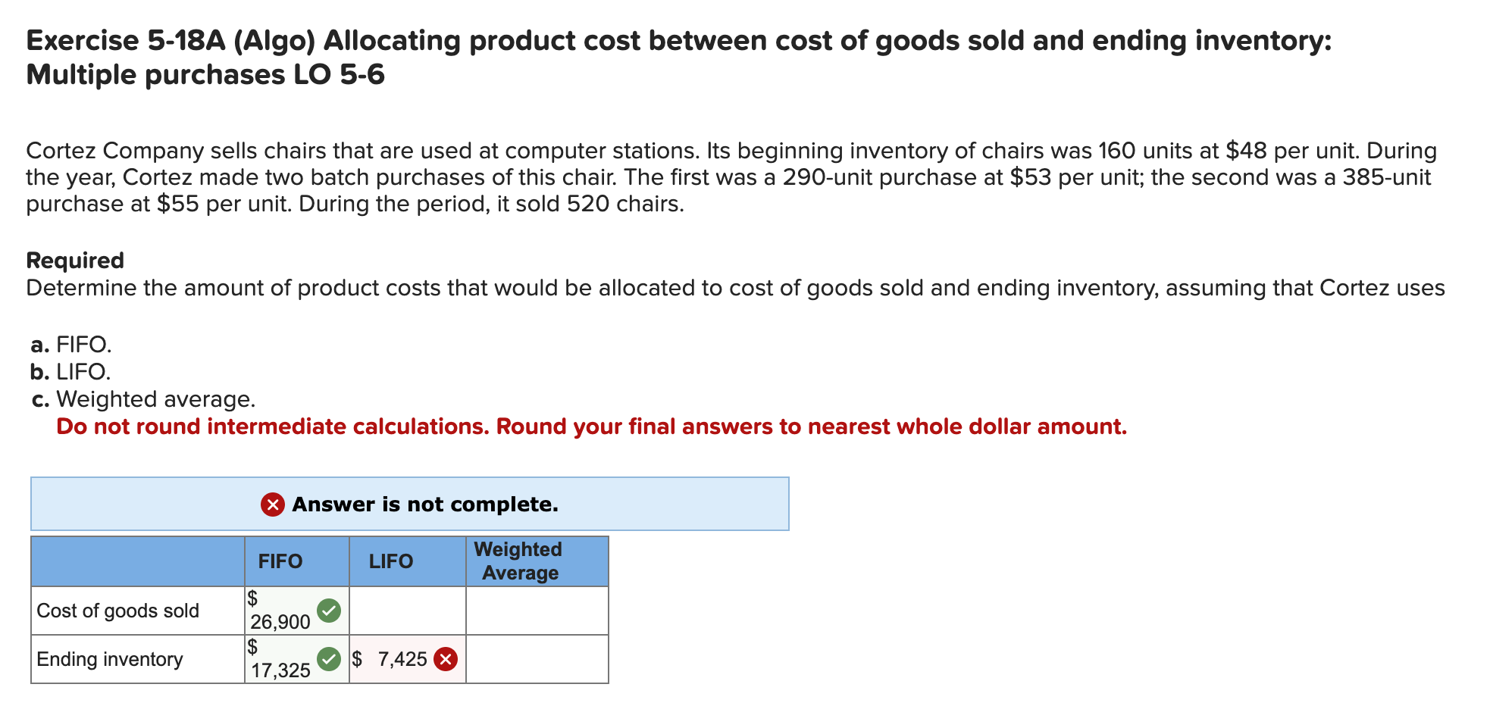Screen dimensions: 1493x703
Task: Click the red X beside LIFO ending inventory value
Action: (x=444, y=659)
